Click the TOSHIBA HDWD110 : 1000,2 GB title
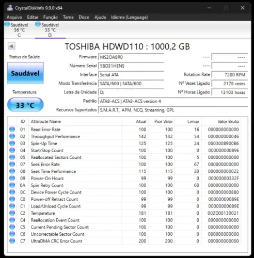The height and width of the screenshot is (258, 254). pos(127,46)
